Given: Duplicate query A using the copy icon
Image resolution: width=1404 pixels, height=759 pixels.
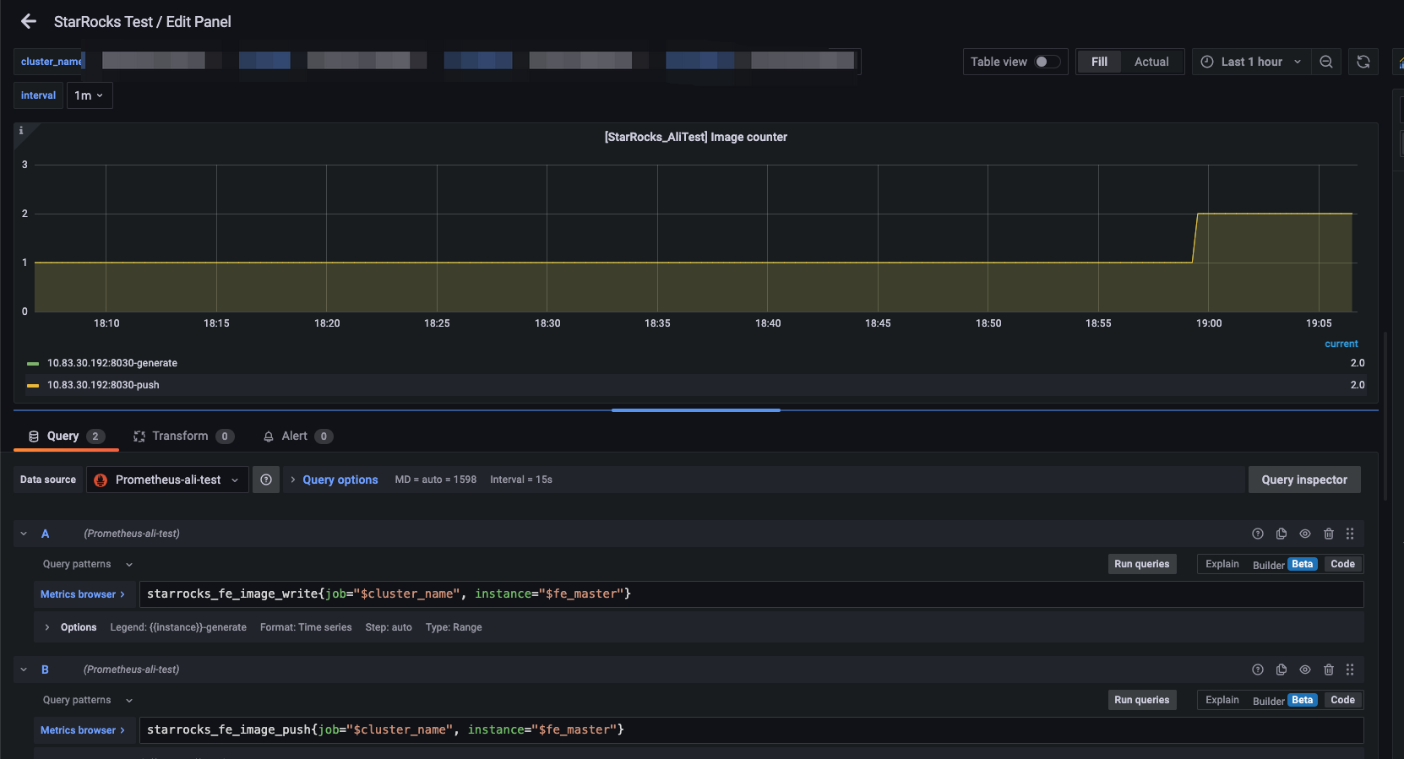Looking at the screenshot, I should [1282, 534].
